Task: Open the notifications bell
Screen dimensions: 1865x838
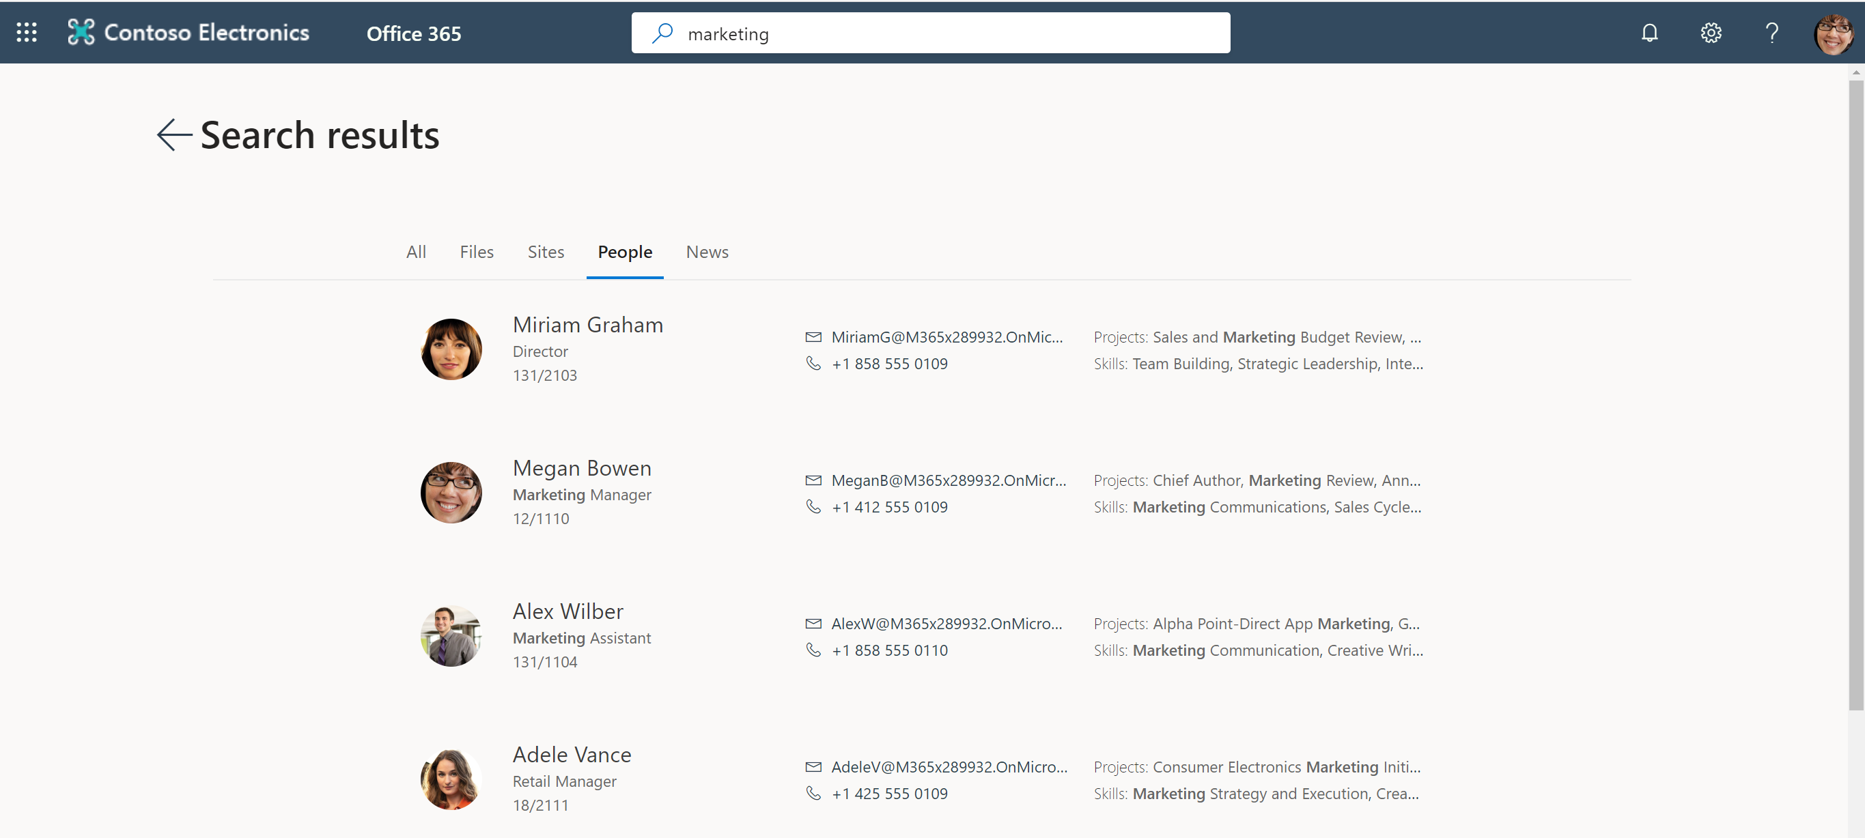Action: [1649, 33]
